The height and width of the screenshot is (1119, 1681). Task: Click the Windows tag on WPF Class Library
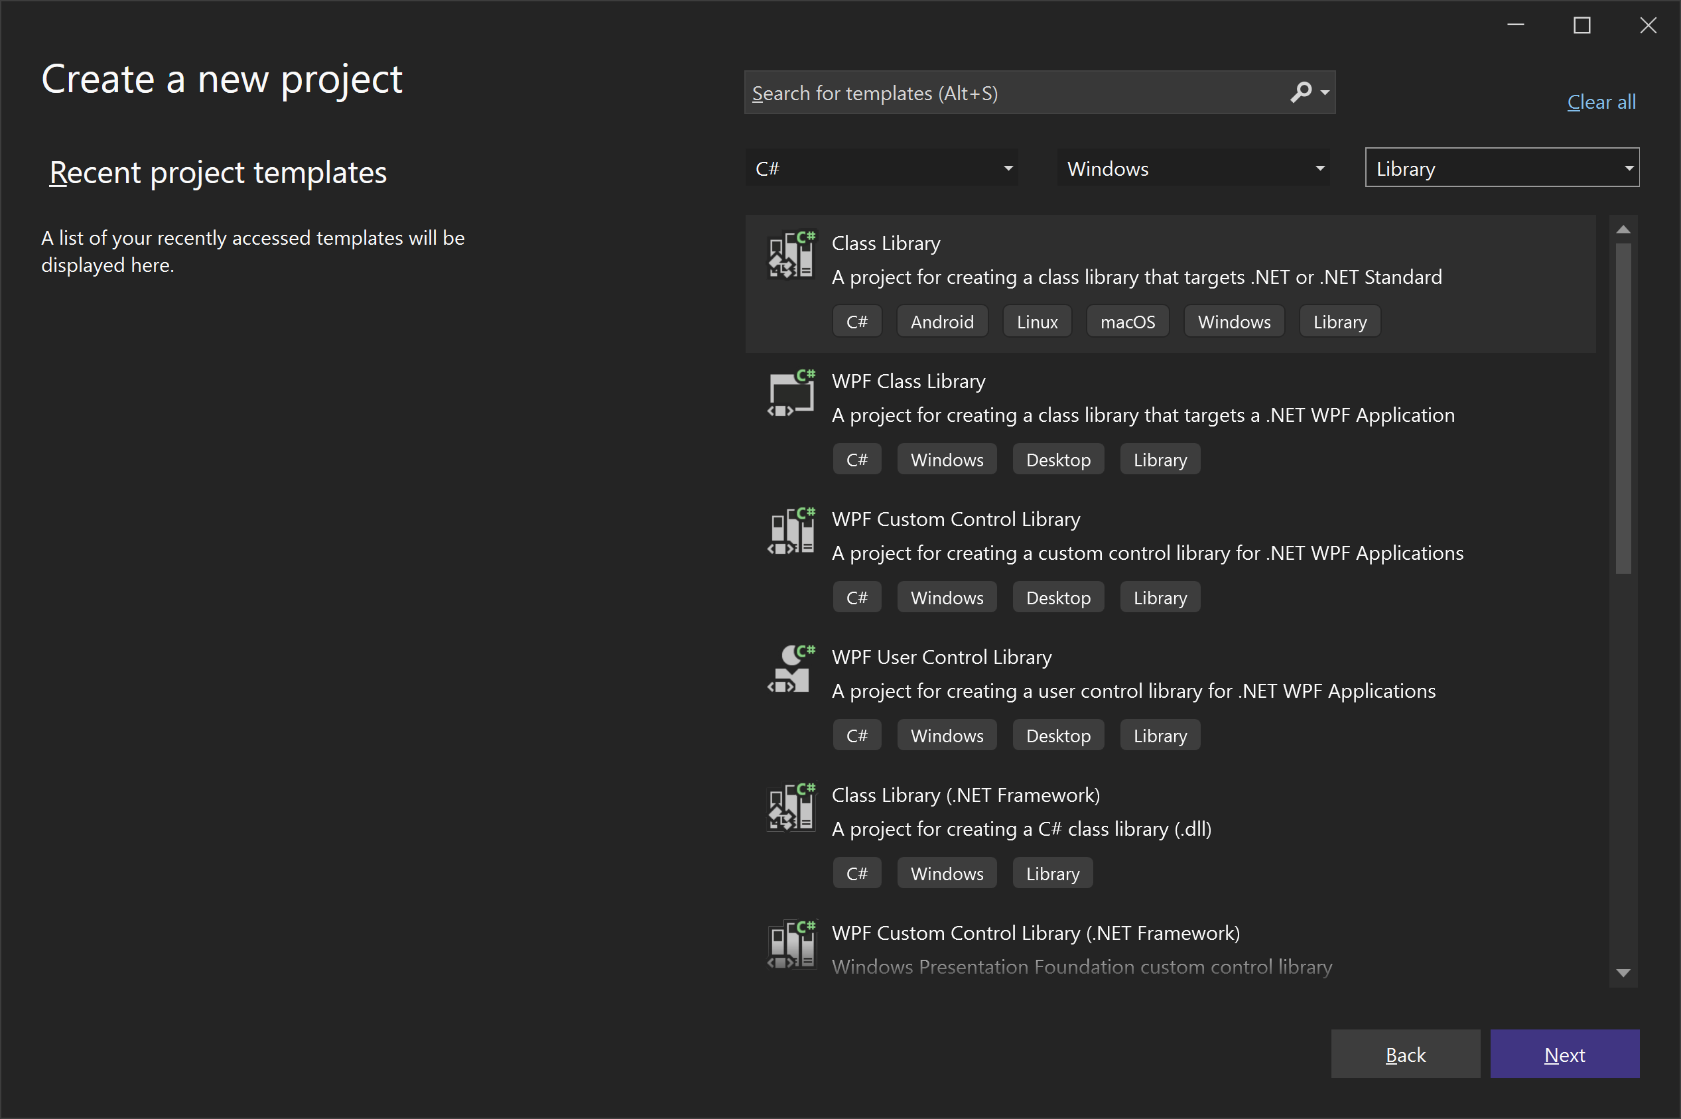pyautogui.click(x=947, y=460)
